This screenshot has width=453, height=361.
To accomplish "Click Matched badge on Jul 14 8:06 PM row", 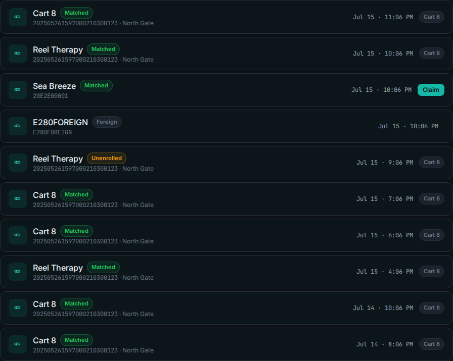I will [x=76, y=340].
